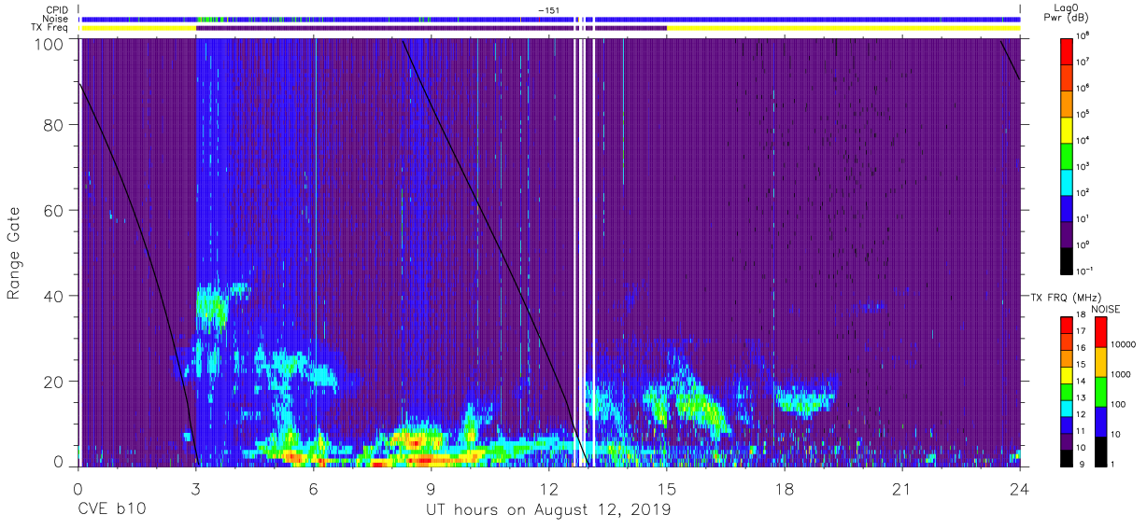Click the '15' hour tick on x-axis

[x=667, y=489]
